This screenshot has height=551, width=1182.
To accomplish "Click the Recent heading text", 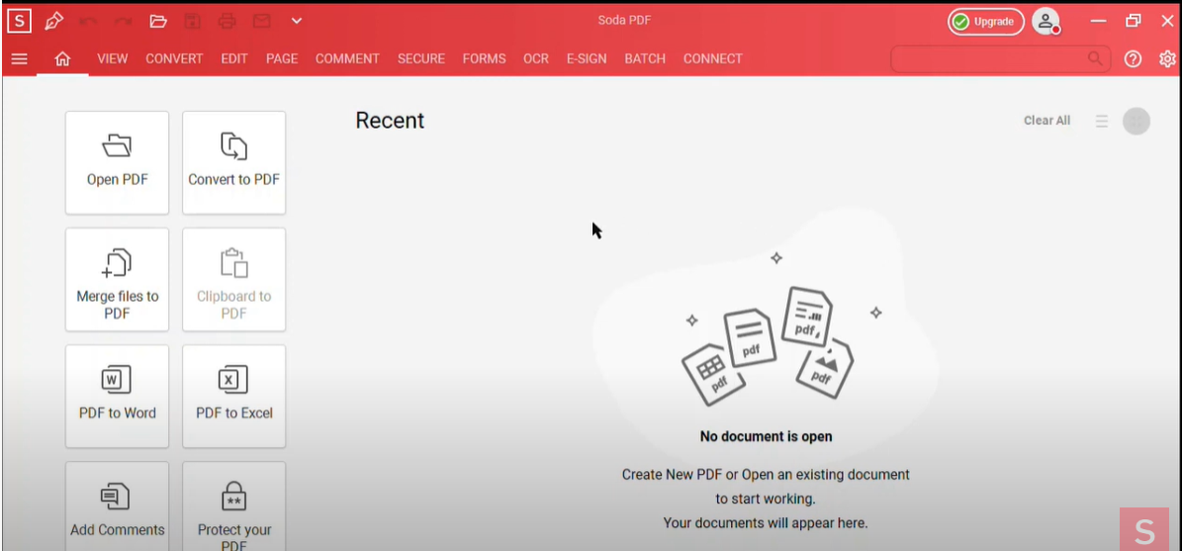I will pyautogui.click(x=390, y=121).
